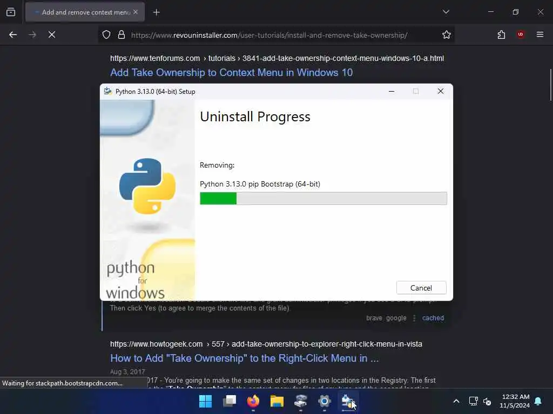Go back in Firefox history
The height and width of the screenshot is (414, 553).
pyautogui.click(x=13, y=34)
